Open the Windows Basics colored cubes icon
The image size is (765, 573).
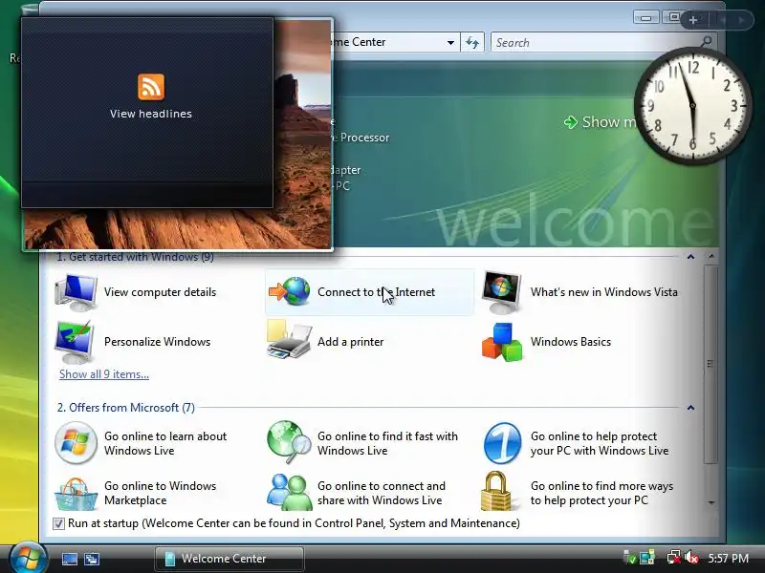coord(502,342)
